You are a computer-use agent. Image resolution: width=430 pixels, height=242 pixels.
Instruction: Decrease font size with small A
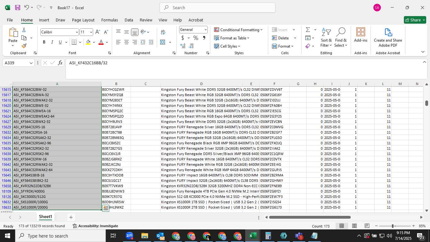[106, 32]
